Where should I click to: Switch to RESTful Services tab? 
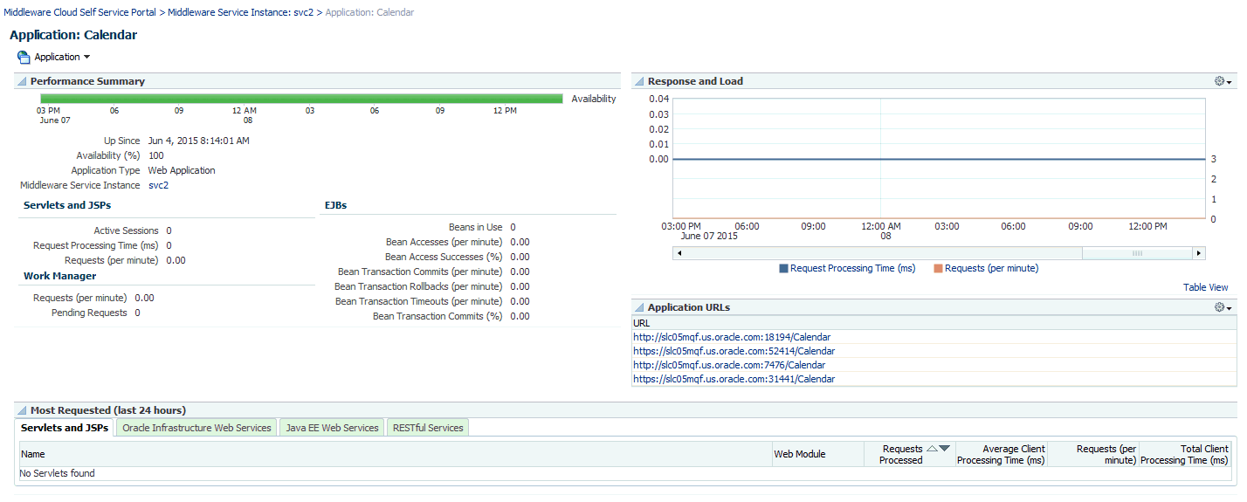coord(428,428)
